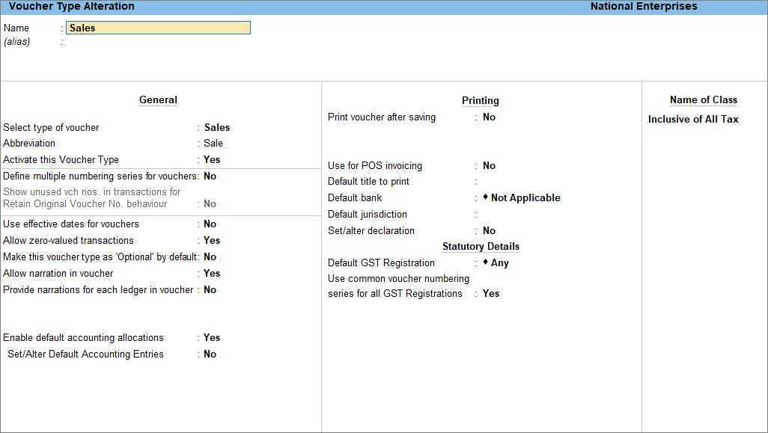Toggle Allow narration in voucher value
This screenshot has height=433, width=768.
point(212,274)
